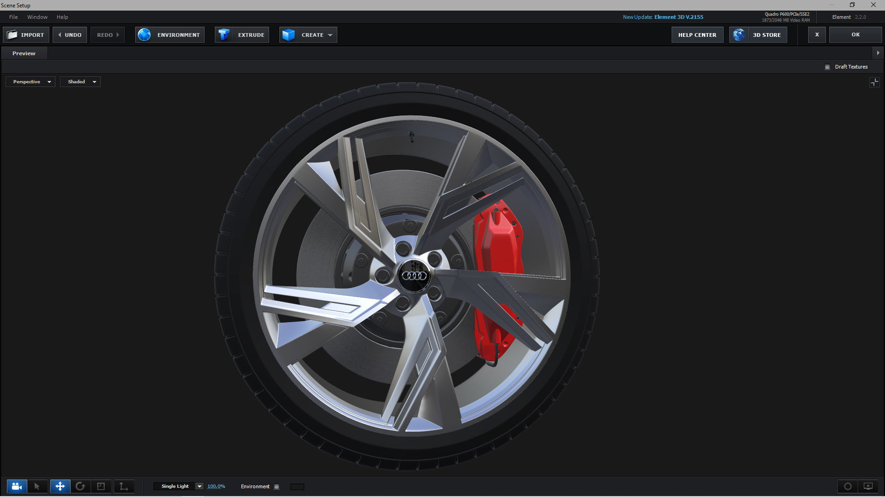Click the 3D STORE label
Image resolution: width=885 pixels, height=497 pixels.
[x=767, y=35]
